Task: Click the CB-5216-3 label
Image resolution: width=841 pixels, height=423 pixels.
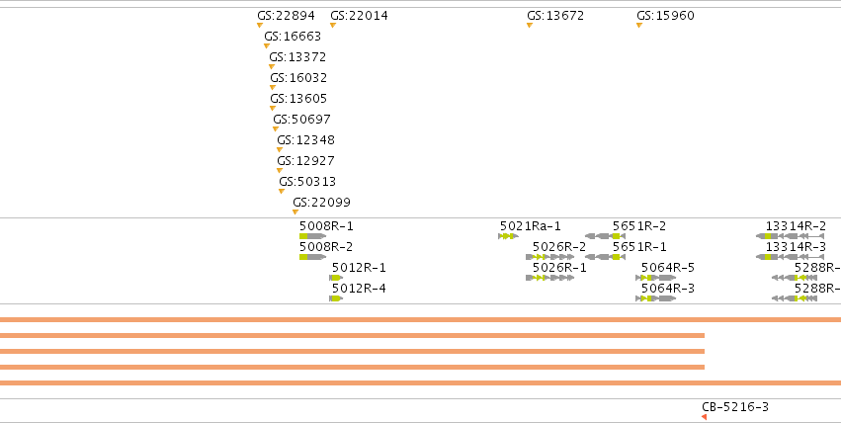Action: pyautogui.click(x=735, y=407)
